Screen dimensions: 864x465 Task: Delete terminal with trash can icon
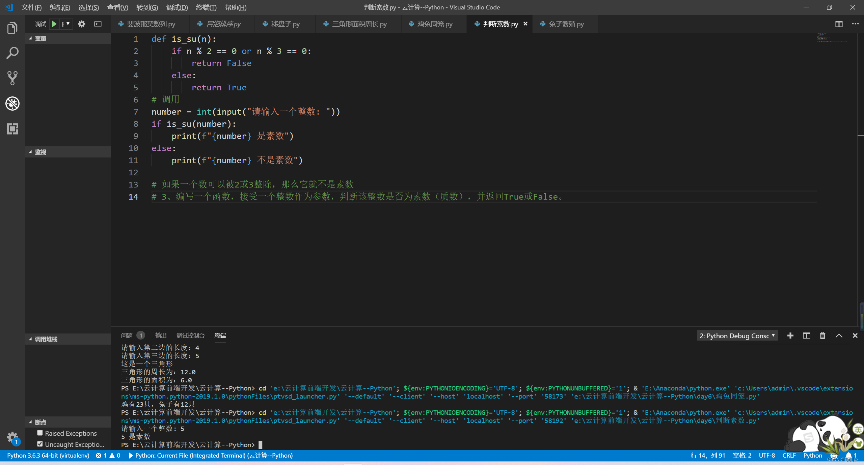coord(822,336)
